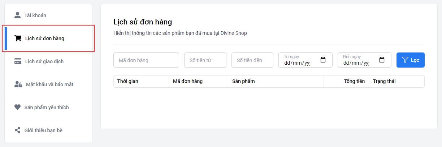Click the funnel icon in the Lọc button
The image size is (442, 147).
coord(405,60)
